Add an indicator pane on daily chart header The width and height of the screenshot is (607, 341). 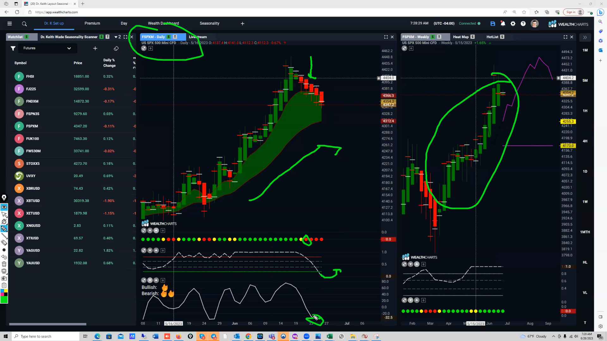tap(150, 48)
